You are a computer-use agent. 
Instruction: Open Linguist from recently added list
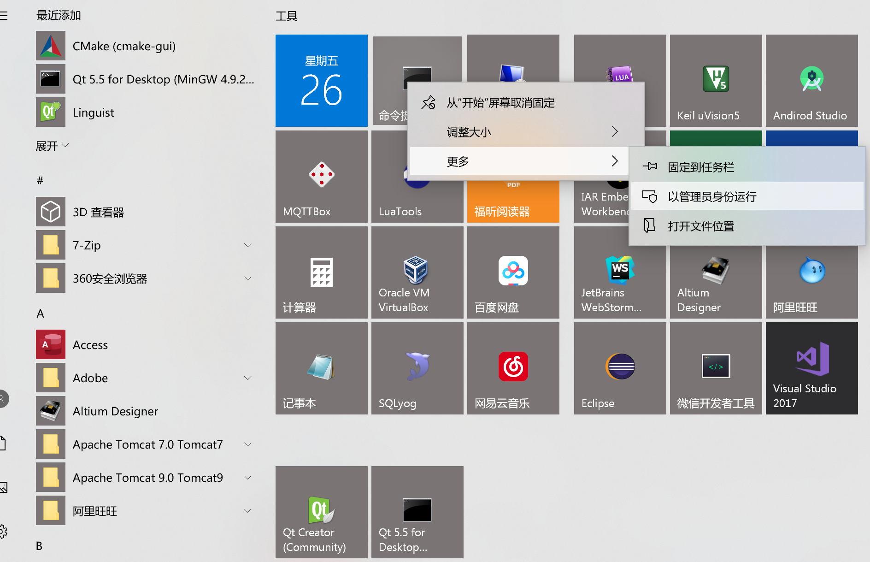[x=145, y=112]
